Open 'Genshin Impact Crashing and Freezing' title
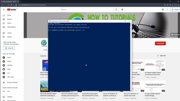 70,95
